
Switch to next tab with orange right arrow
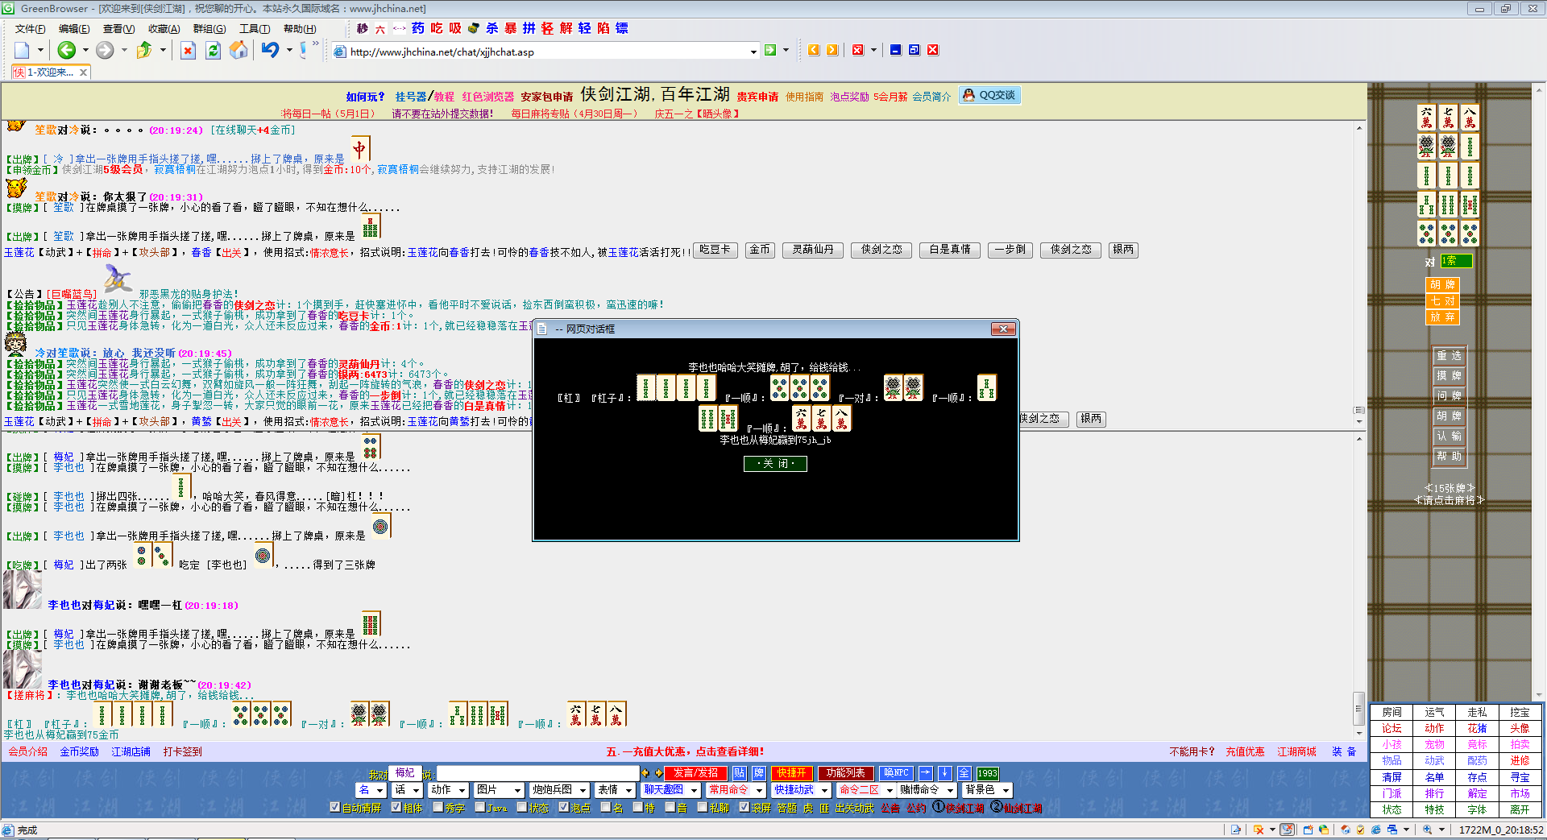pyautogui.click(x=832, y=50)
